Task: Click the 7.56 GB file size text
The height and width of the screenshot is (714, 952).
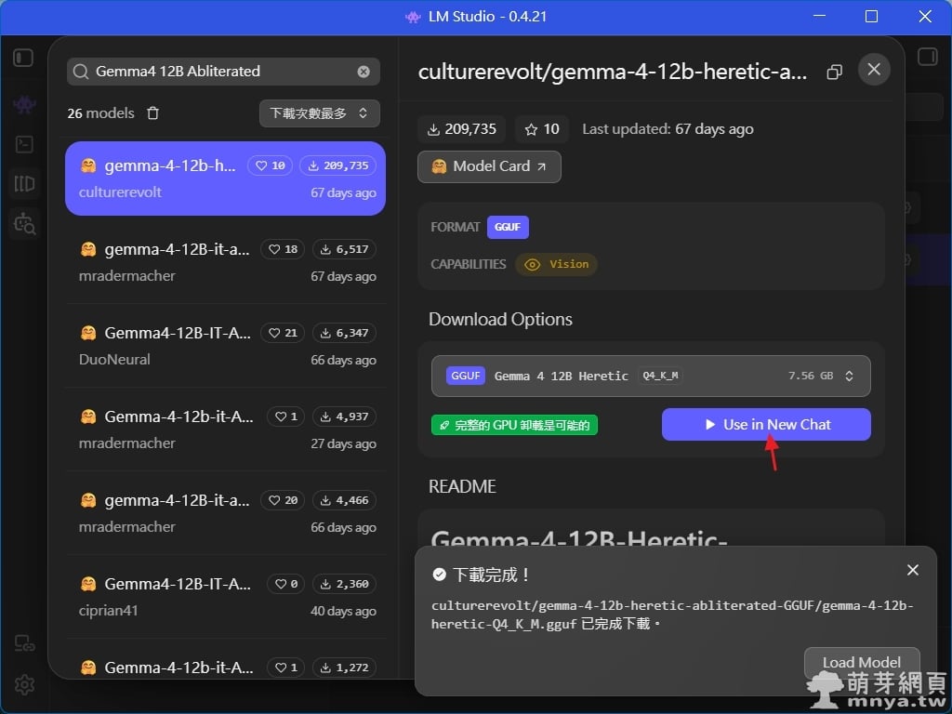Action: click(x=811, y=376)
